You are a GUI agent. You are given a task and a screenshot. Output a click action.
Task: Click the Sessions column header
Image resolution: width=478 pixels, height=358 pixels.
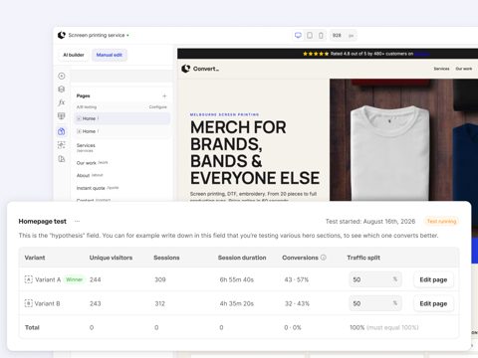point(166,258)
